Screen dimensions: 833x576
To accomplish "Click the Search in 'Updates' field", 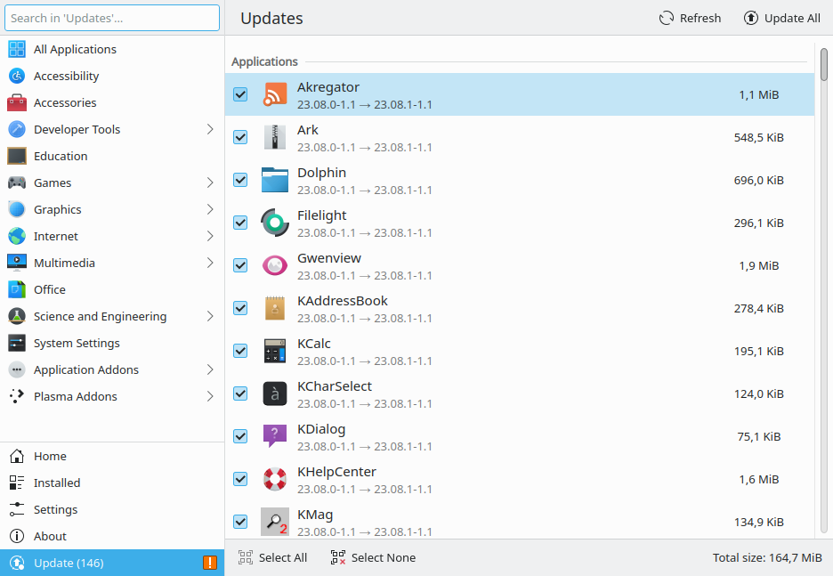I will point(112,18).
